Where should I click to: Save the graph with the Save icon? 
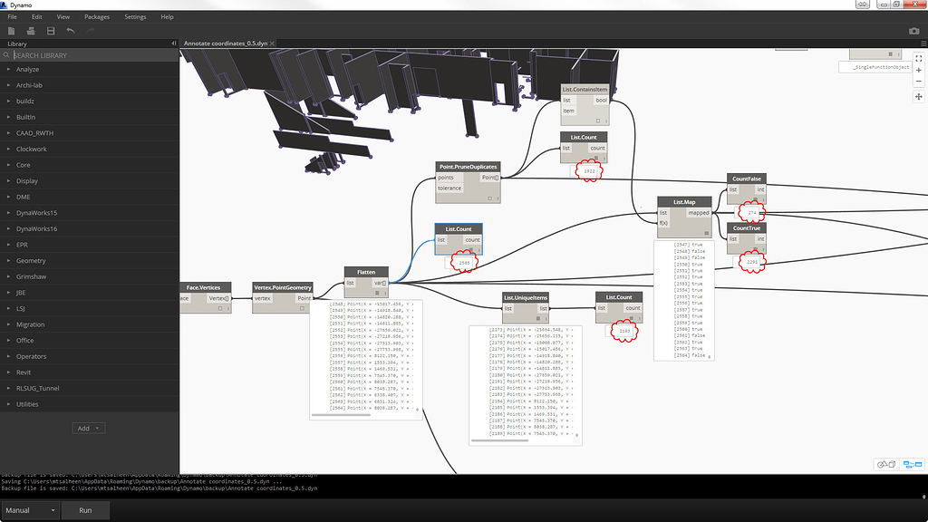click(50, 30)
